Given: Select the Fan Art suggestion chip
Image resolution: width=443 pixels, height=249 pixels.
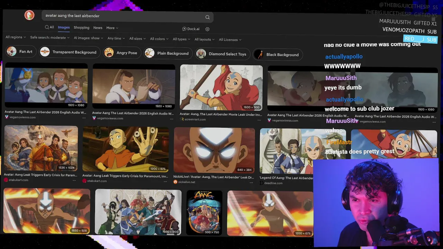Looking at the screenshot, I should [21, 52].
